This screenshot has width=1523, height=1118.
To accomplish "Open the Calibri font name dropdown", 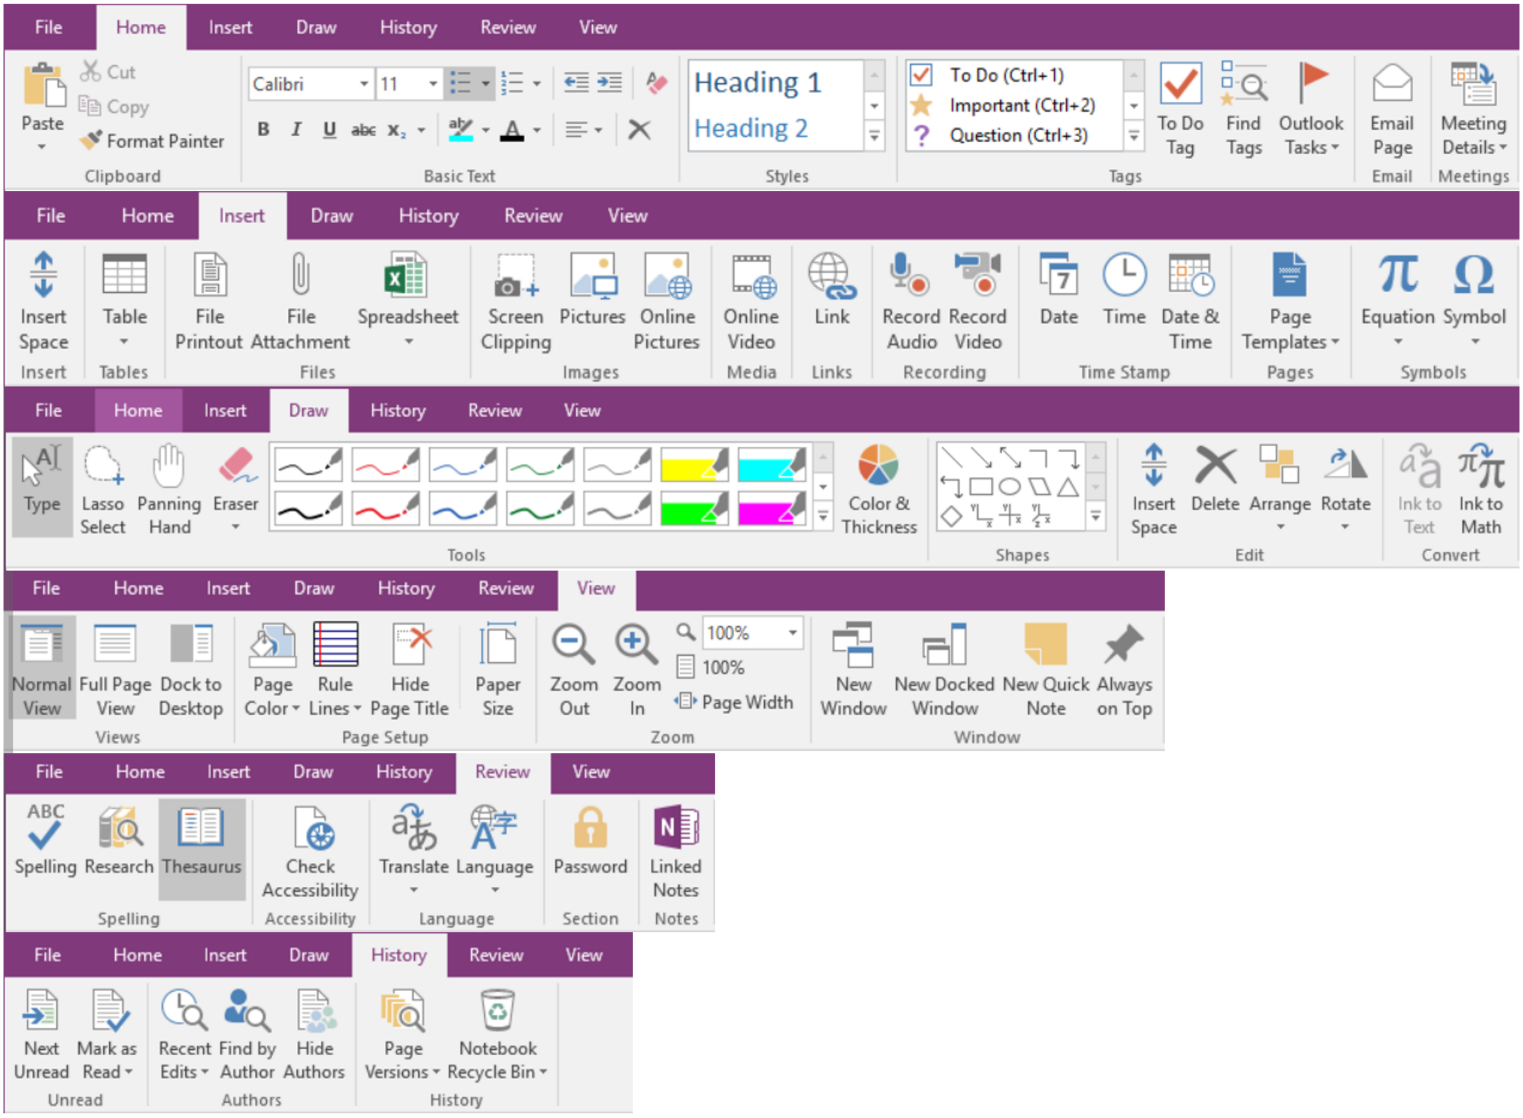I will [x=364, y=84].
